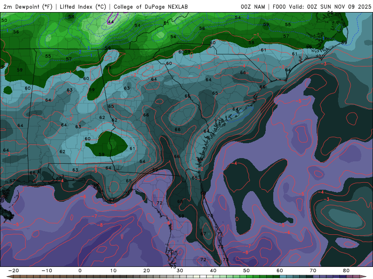Viewport: 373px width, 279px height.
Task: Click the '2m Dewpoint (°F)' title text
Action: (28, 7)
